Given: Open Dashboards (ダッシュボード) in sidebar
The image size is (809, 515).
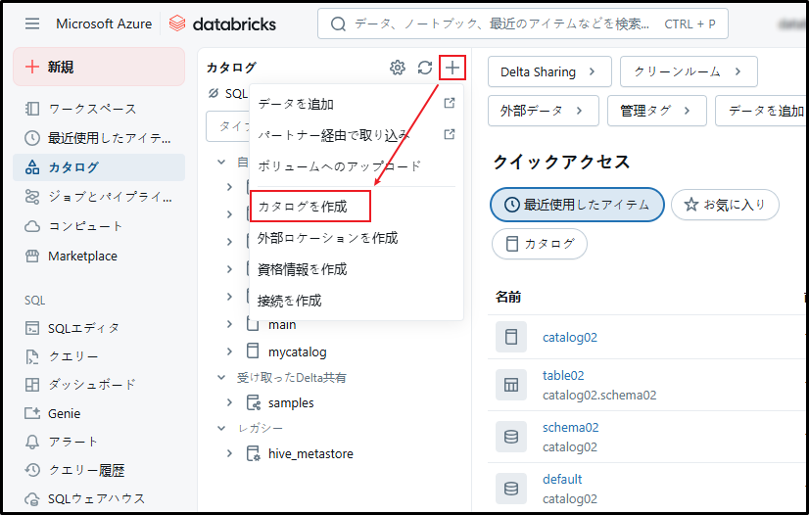Looking at the screenshot, I should click(99, 385).
